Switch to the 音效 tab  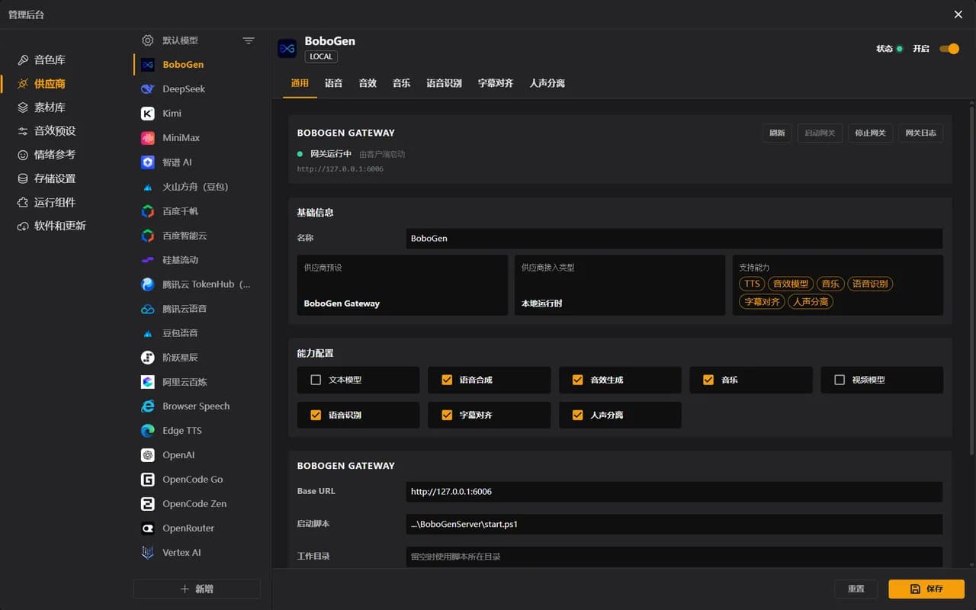click(368, 83)
